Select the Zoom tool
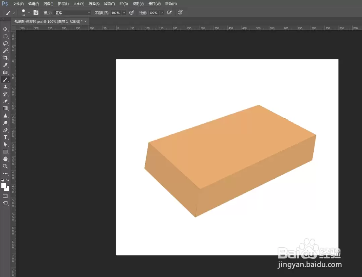The height and width of the screenshot is (277, 362). tap(5, 166)
